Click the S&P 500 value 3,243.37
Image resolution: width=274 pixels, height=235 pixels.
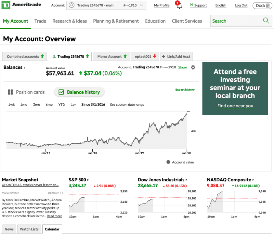point(77,186)
